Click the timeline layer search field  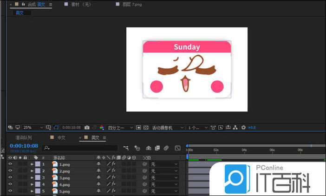point(79,148)
